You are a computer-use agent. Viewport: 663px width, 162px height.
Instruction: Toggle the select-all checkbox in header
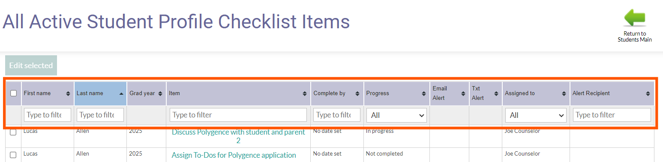tap(13, 93)
